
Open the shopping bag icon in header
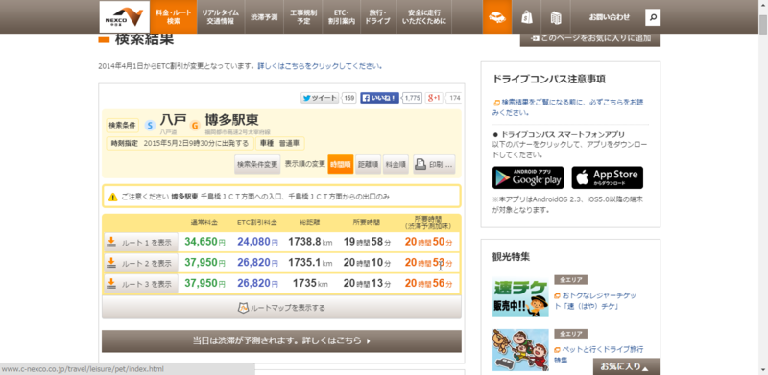[x=526, y=17]
